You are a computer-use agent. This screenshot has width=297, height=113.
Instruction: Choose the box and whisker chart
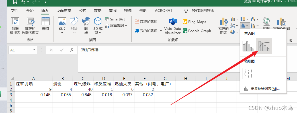point(248,74)
